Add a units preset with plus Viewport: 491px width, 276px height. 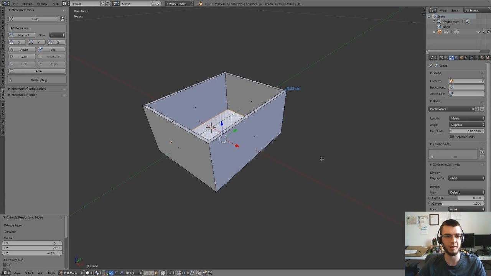[x=477, y=109]
